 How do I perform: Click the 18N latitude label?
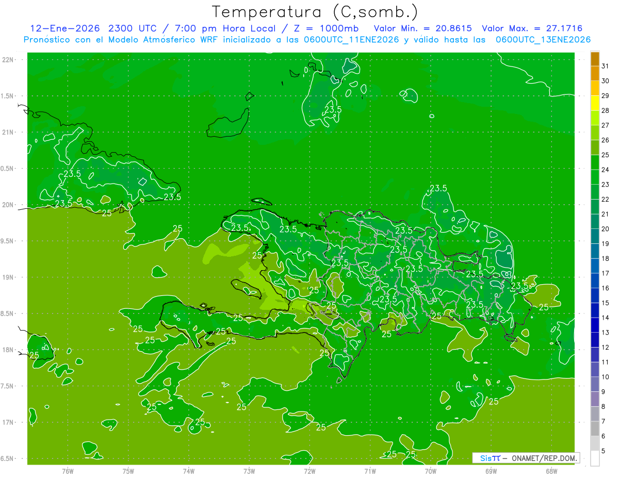coord(8,350)
